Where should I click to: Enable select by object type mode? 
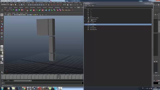(22, 5)
